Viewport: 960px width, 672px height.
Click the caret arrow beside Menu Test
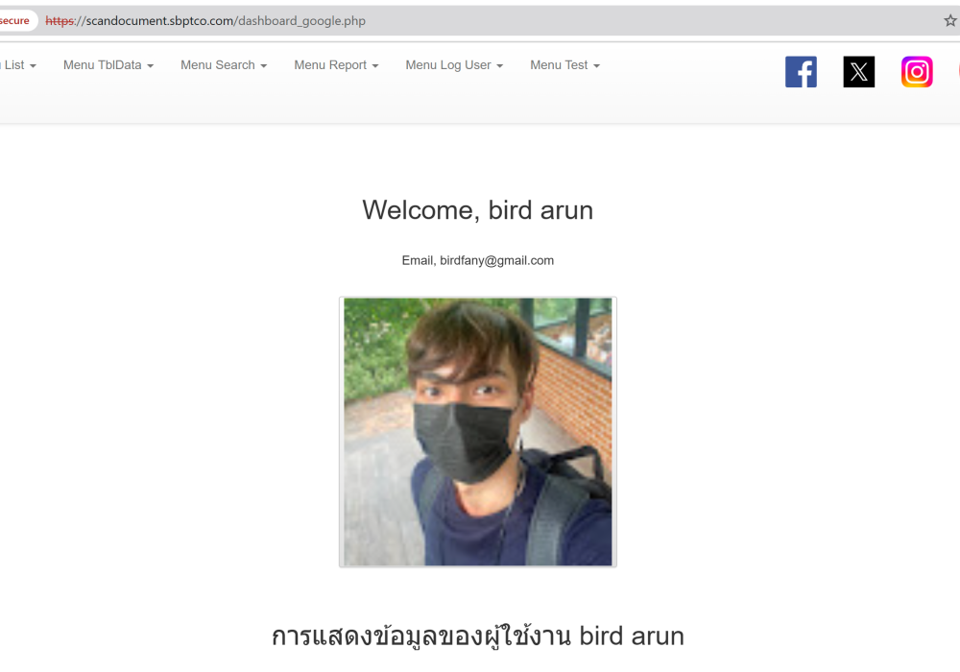[x=596, y=66]
